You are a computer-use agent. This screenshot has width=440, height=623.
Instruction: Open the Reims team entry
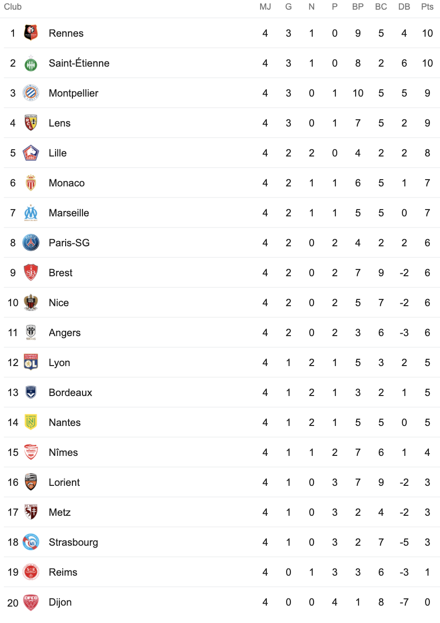[63, 572]
